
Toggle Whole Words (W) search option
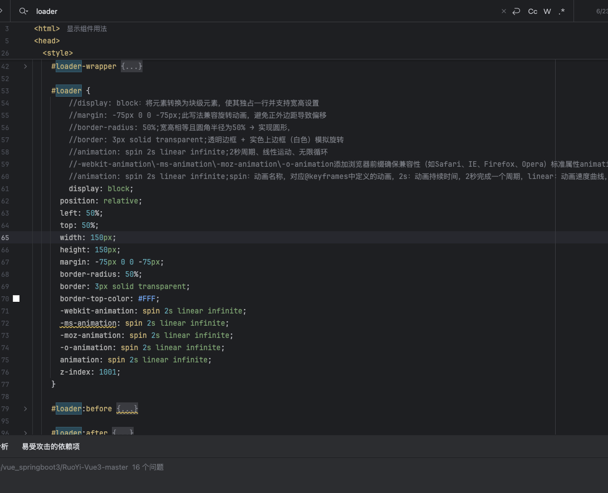[547, 11]
